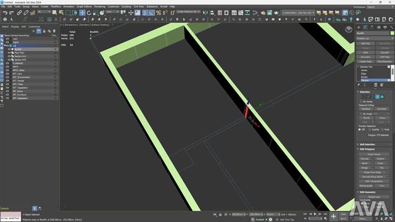Viewport: 395px width, 222px height.
Task: Click the Insert Vertex button
Action: 374,154
